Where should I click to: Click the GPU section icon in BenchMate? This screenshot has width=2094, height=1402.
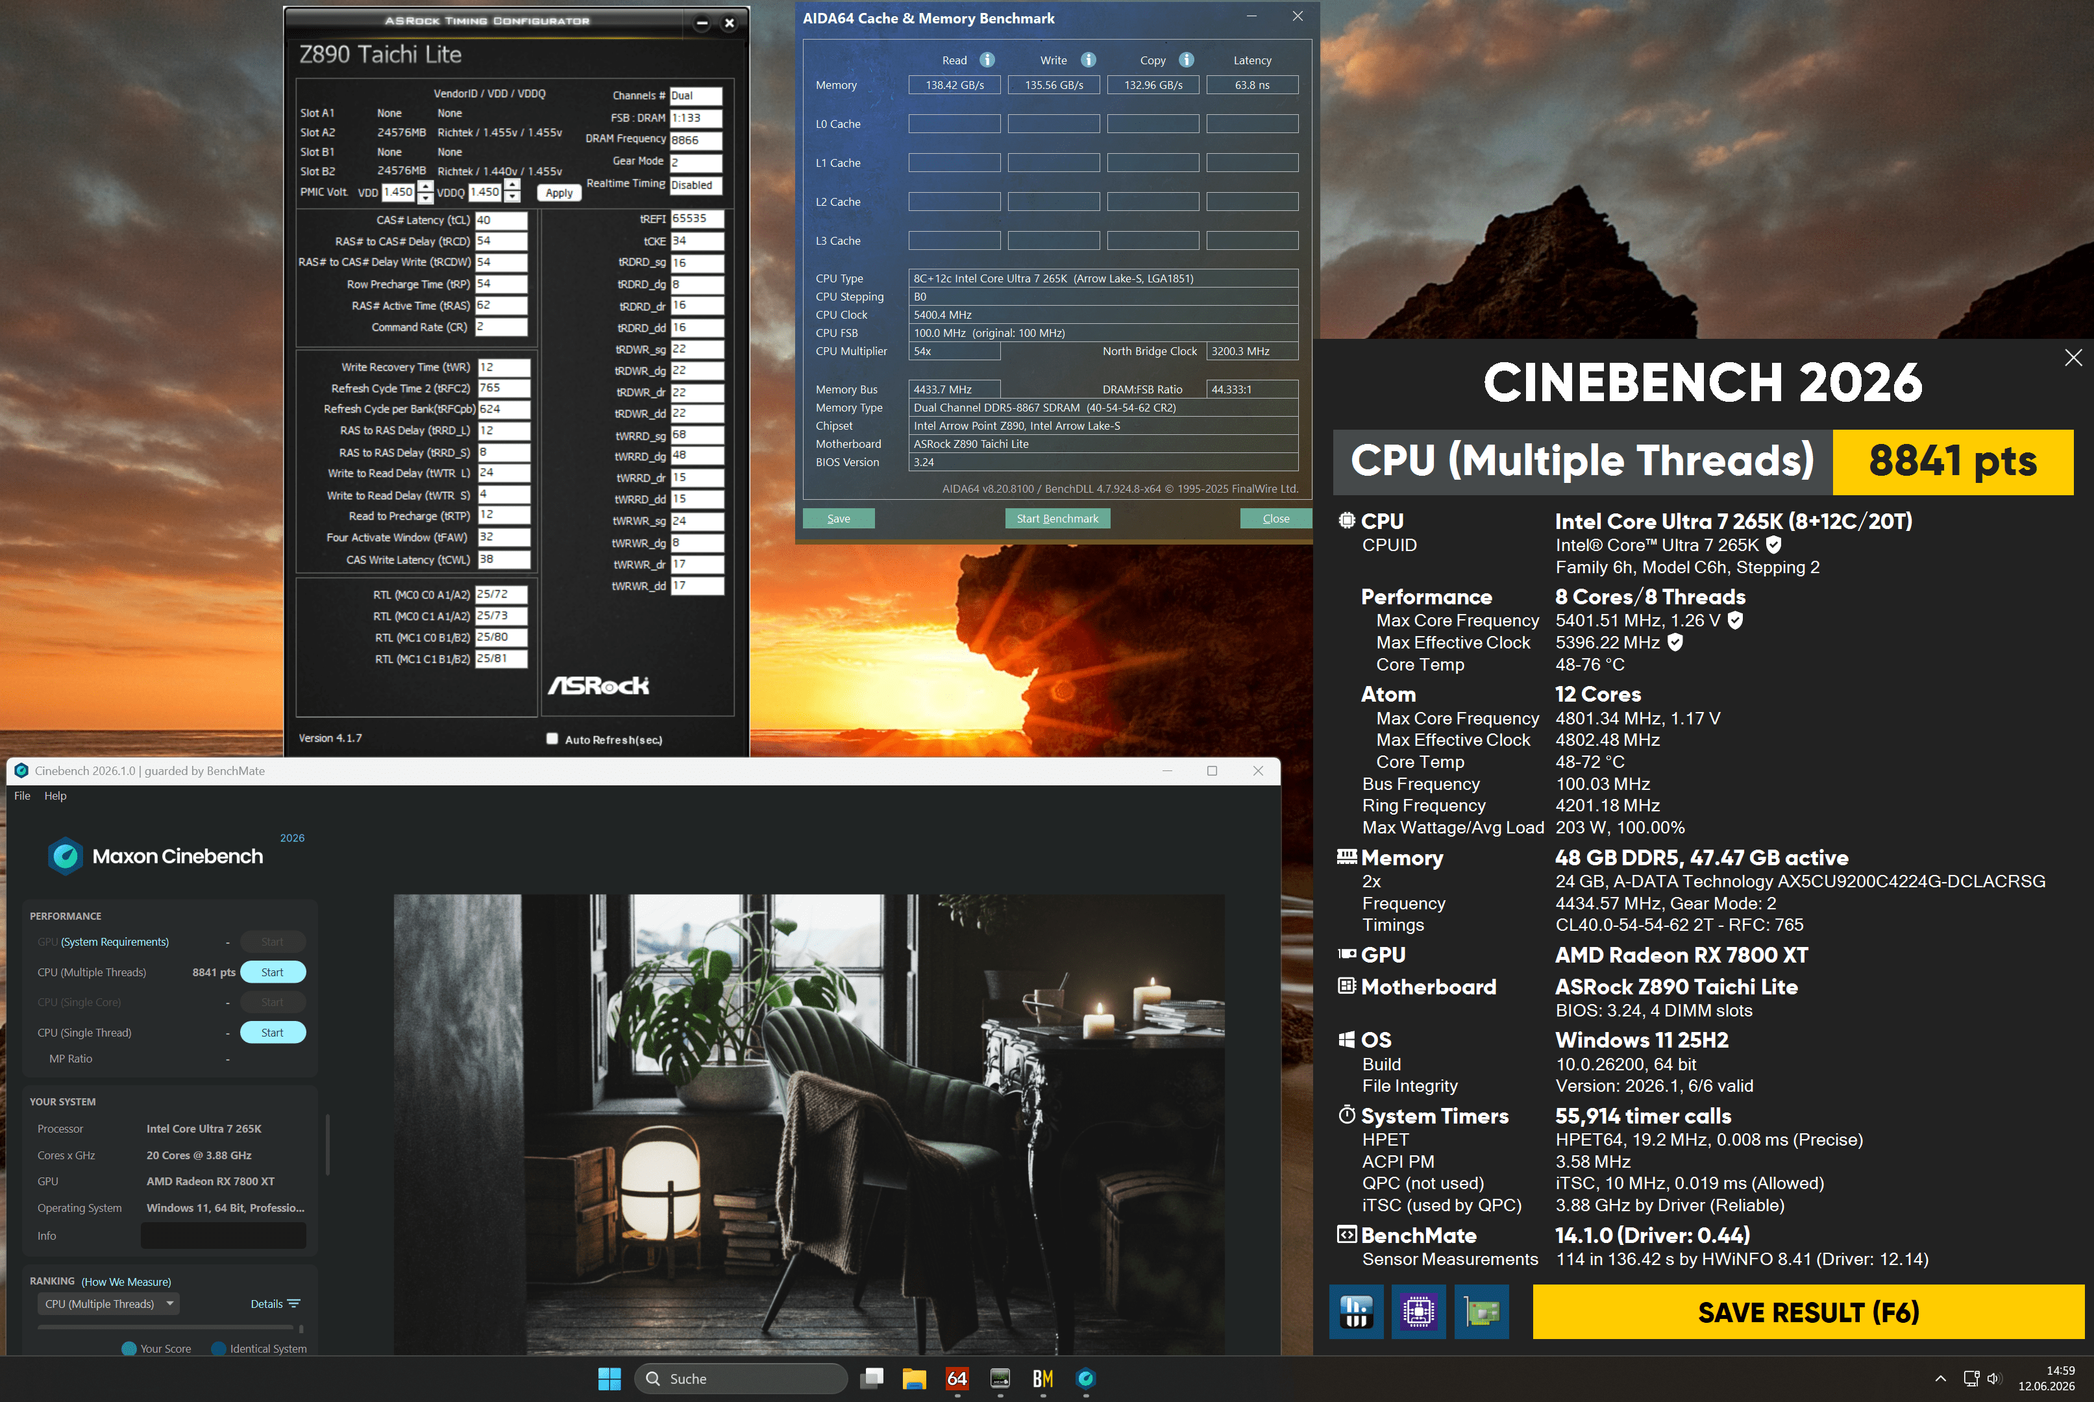(x=1346, y=954)
